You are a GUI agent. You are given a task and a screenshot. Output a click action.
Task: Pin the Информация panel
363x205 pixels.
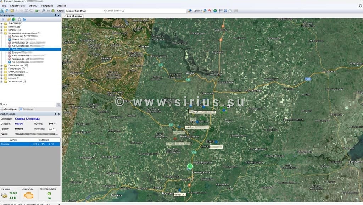tap(55, 114)
